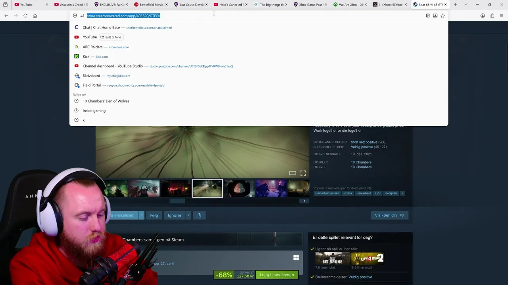Open the 10 Chambers publisher link
This screenshot has height=285, width=508.
(361, 167)
